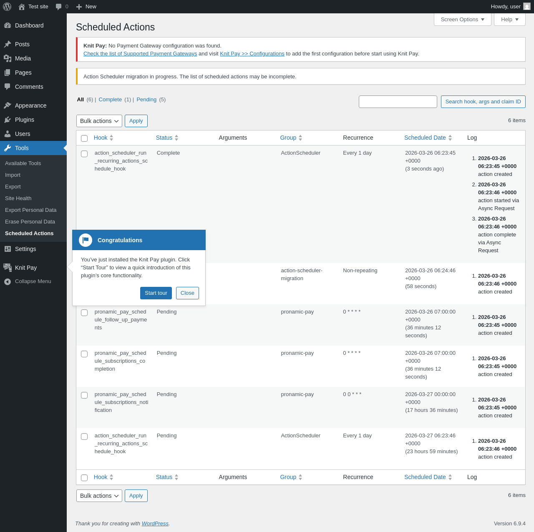This screenshot has height=532, width=534.
Task: Focus the search hook text field
Action: tap(398, 102)
